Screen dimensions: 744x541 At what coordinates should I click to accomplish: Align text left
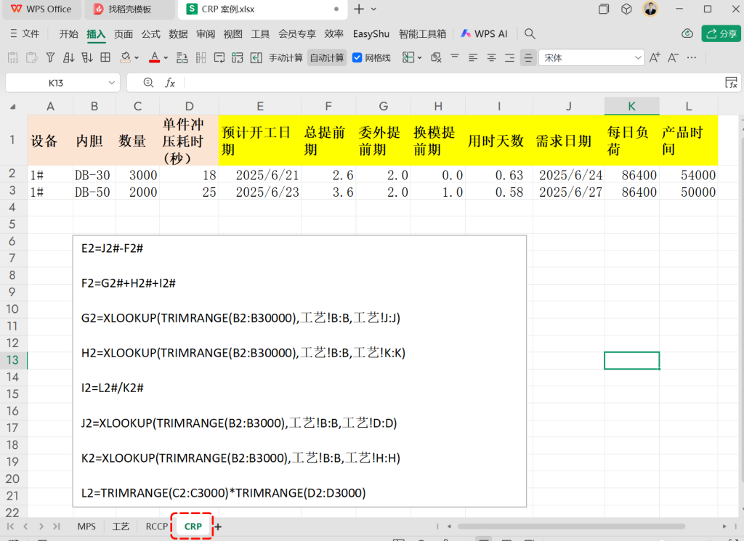[473, 58]
